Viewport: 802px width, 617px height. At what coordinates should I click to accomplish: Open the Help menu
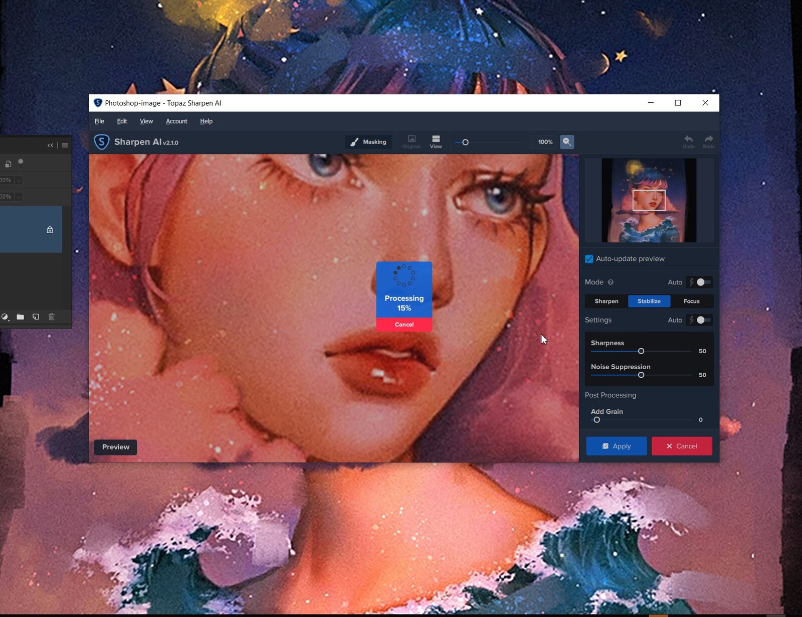[x=206, y=121]
